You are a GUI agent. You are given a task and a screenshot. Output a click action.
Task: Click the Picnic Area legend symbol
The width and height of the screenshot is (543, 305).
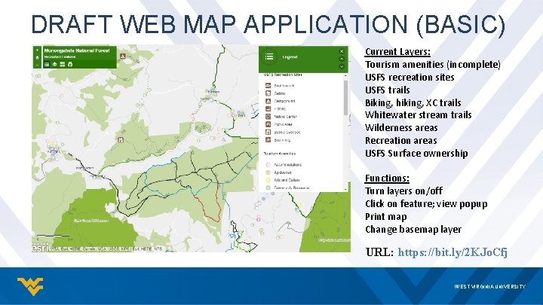click(x=268, y=124)
